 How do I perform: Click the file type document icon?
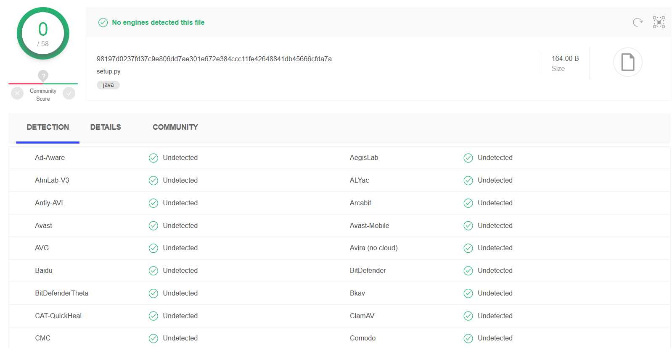pos(627,62)
